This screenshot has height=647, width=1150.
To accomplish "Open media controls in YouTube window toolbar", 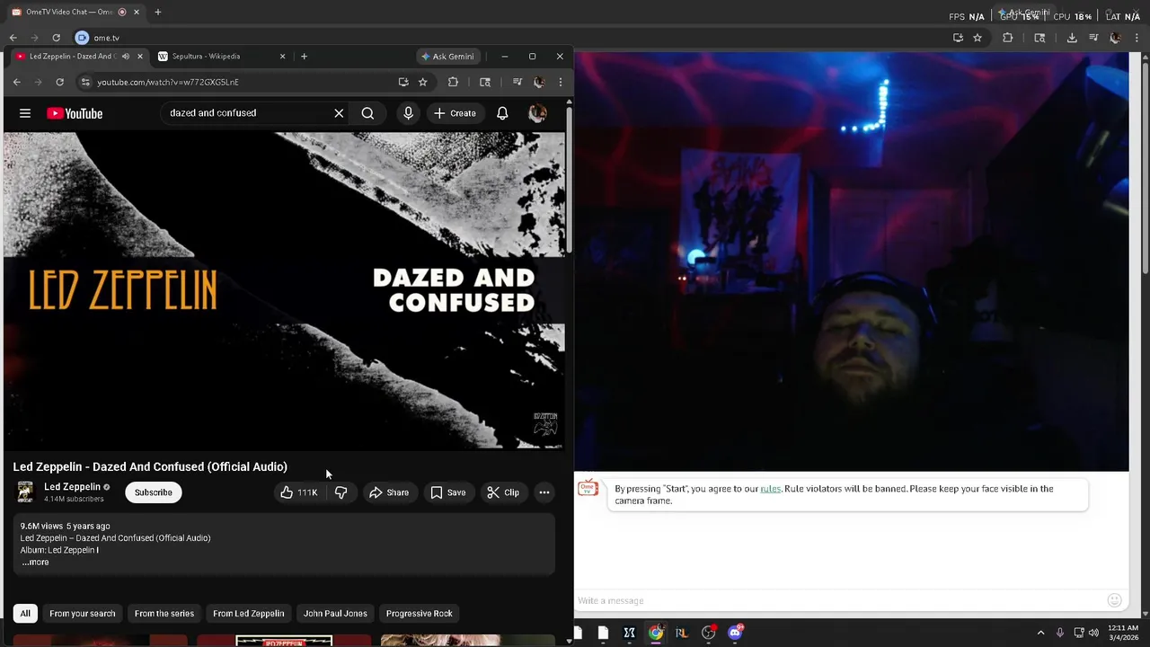I will click(517, 82).
